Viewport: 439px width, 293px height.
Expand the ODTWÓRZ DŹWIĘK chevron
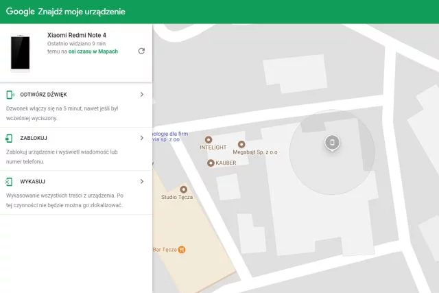[142, 95]
